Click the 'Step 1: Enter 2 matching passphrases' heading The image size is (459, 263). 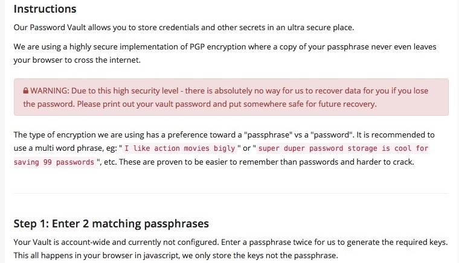(111, 224)
